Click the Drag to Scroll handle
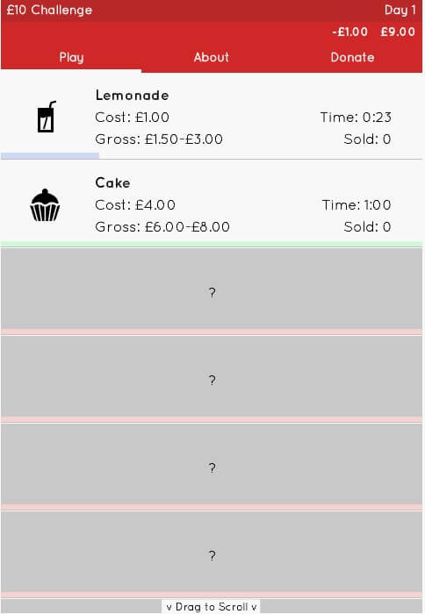Image resolution: width=425 pixels, height=614 pixels. (x=211, y=607)
